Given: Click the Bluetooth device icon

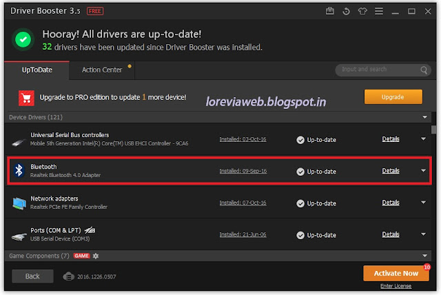Looking at the screenshot, I should click(x=19, y=170).
